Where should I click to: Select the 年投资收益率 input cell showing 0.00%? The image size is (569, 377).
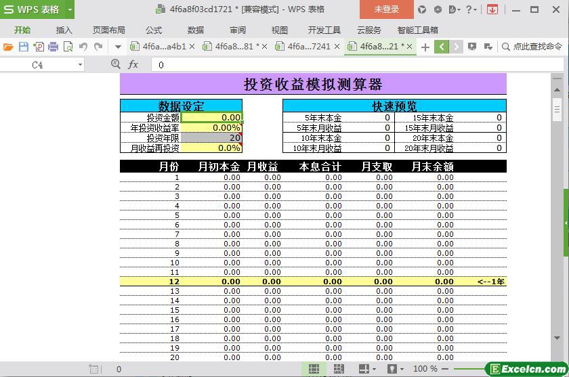coord(211,128)
